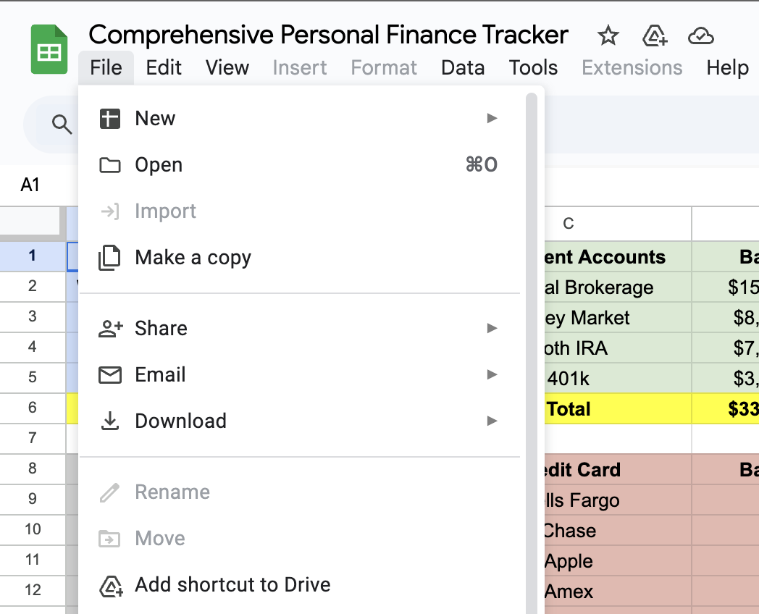Click the add-to-Drive icon beside the title
759x614 pixels.
655,35
